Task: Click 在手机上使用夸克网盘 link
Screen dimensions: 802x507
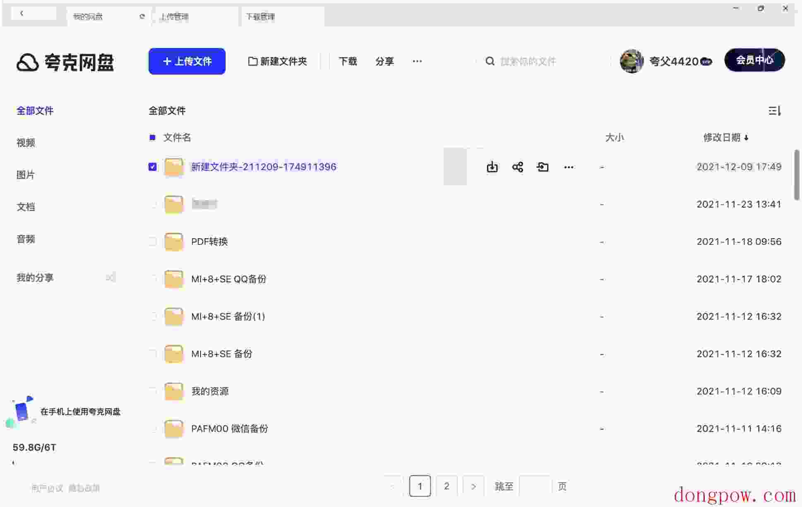Action: pyautogui.click(x=80, y=411)
